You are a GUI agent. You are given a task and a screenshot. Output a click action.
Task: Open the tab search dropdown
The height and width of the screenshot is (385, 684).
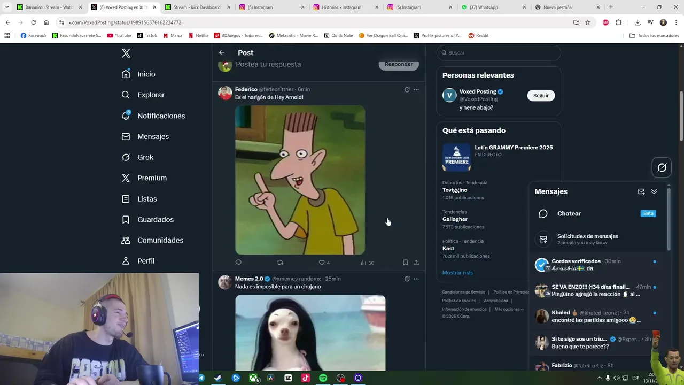coord(7,7)
